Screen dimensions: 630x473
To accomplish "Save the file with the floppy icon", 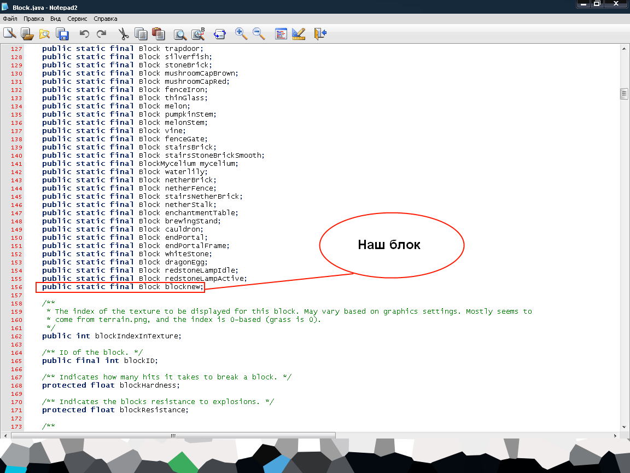I will pos(62,34).
